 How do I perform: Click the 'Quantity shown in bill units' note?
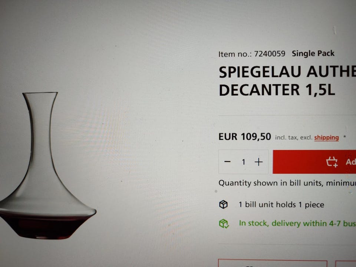pos(287,183)
